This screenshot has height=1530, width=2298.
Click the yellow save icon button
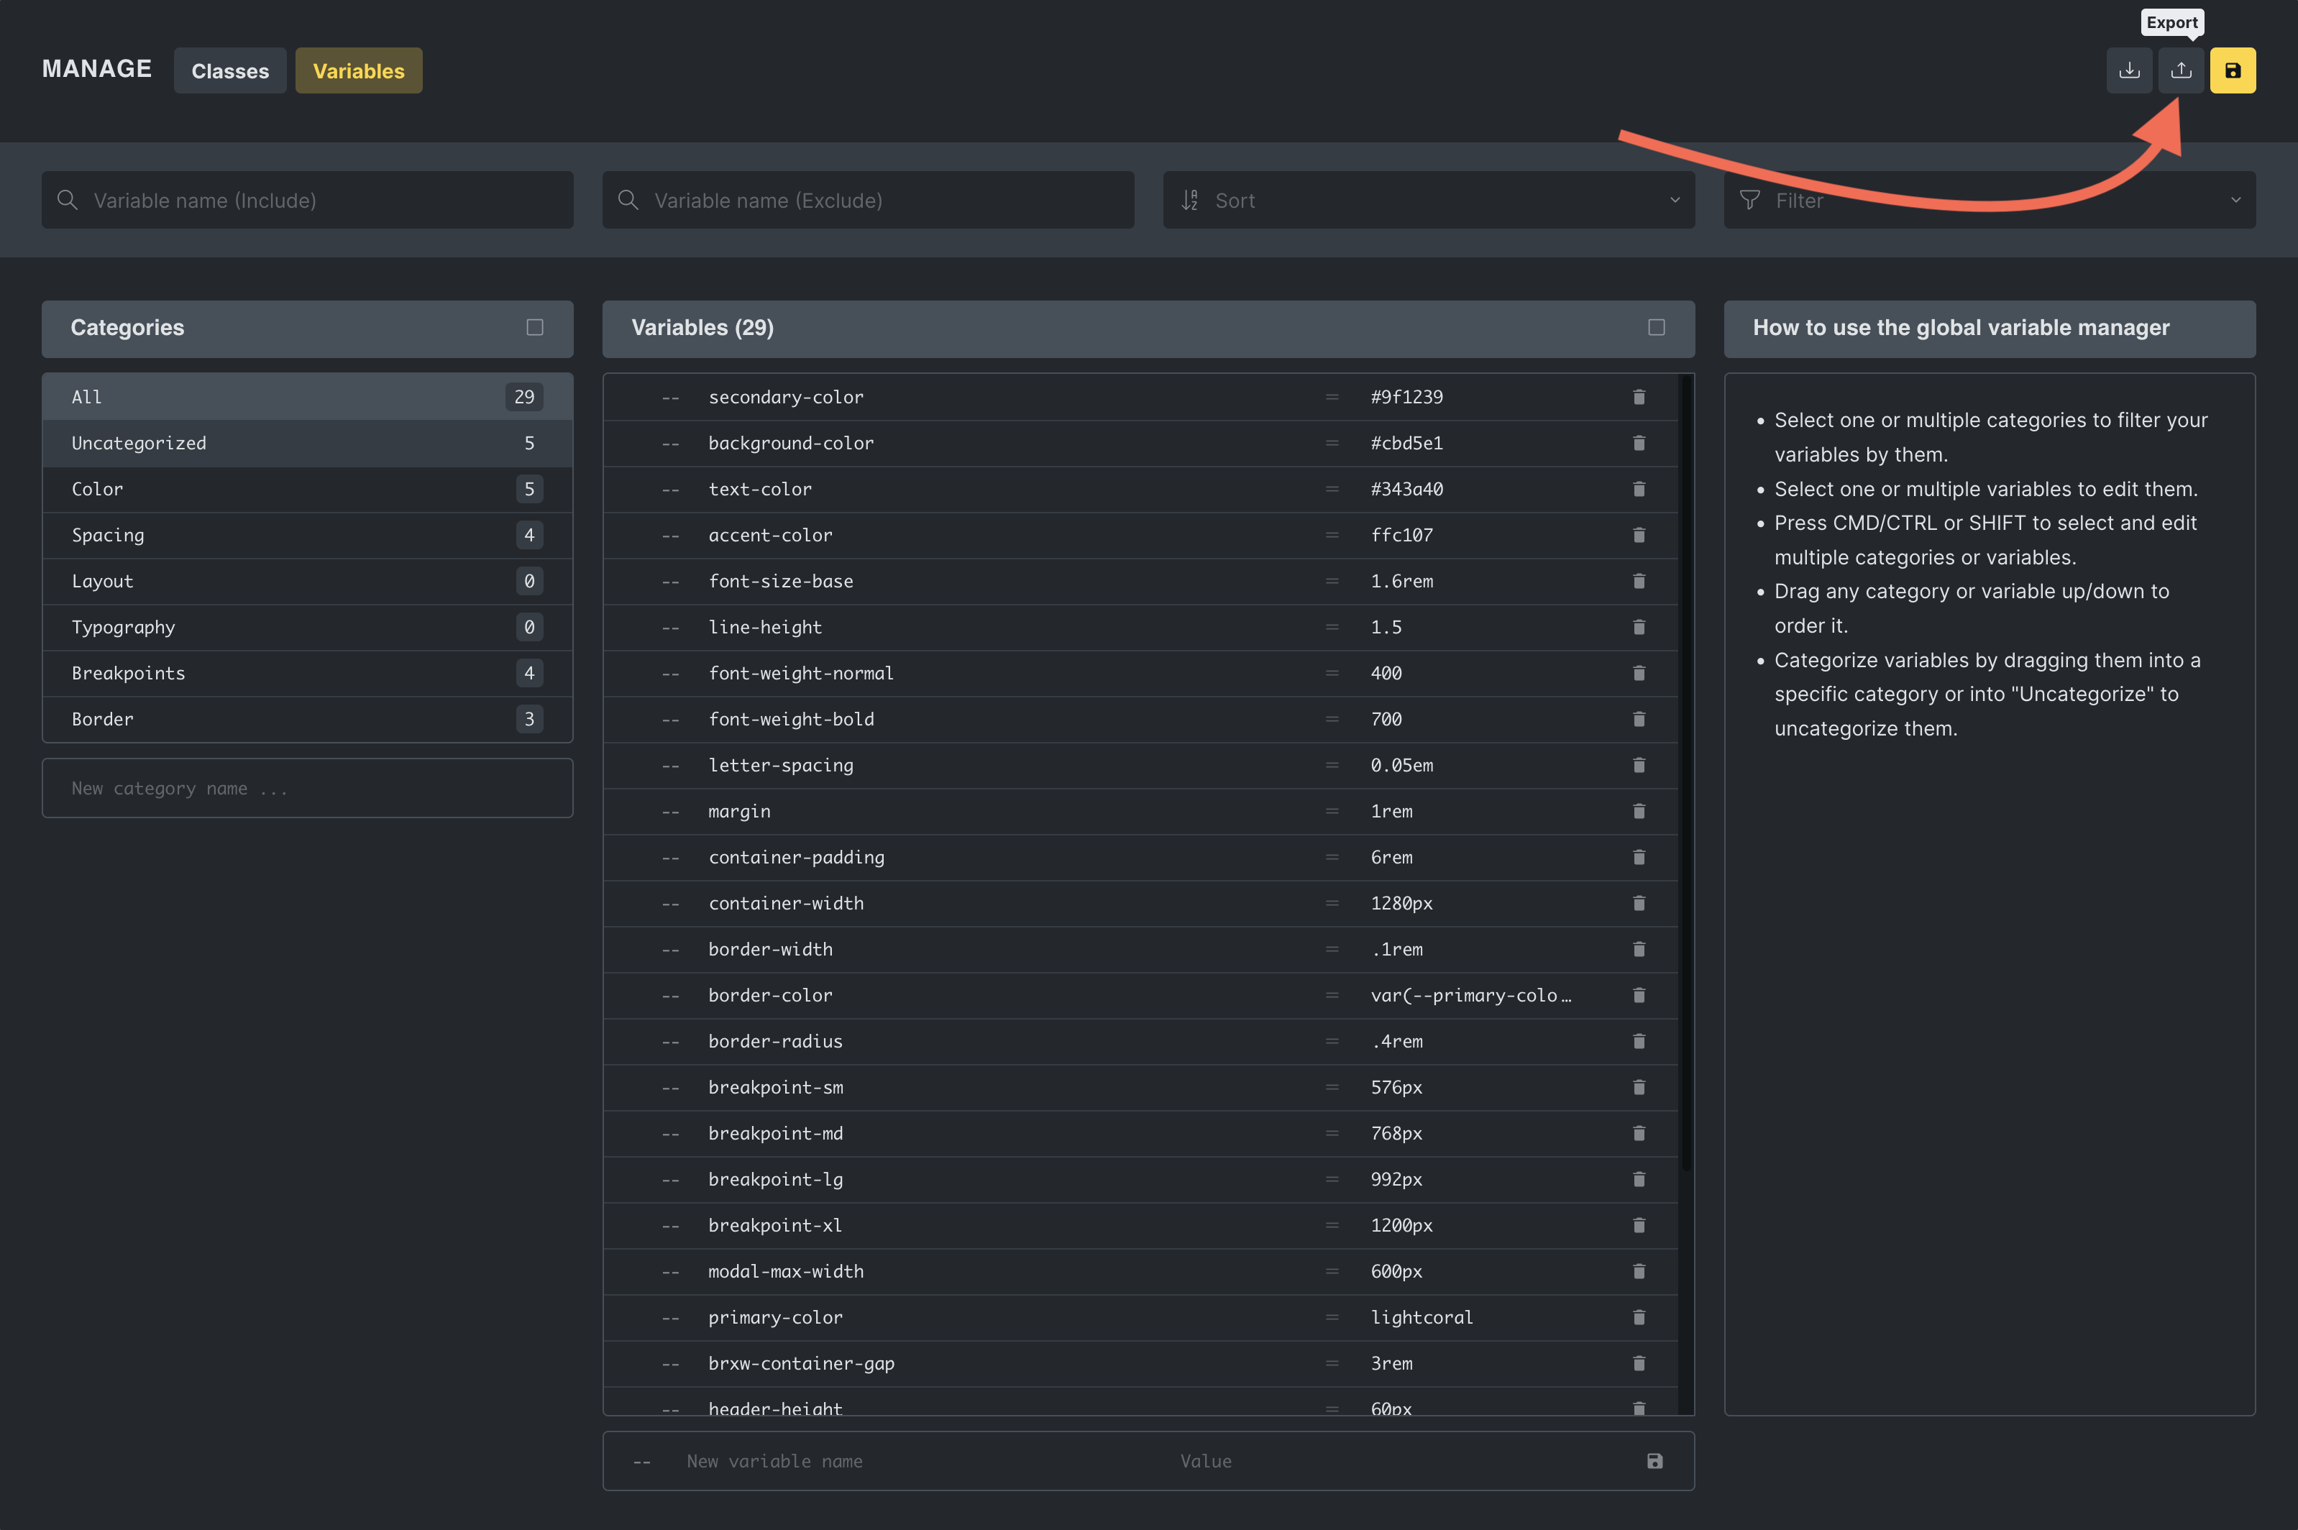(2232, 70)
